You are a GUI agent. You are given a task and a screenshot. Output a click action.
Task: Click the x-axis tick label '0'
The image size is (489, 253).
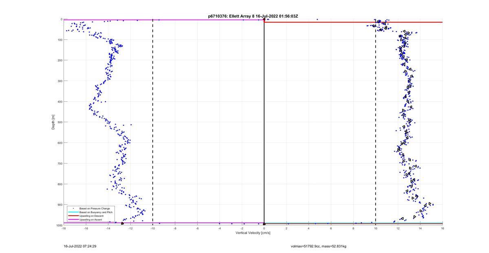click(x=264, y=228)
